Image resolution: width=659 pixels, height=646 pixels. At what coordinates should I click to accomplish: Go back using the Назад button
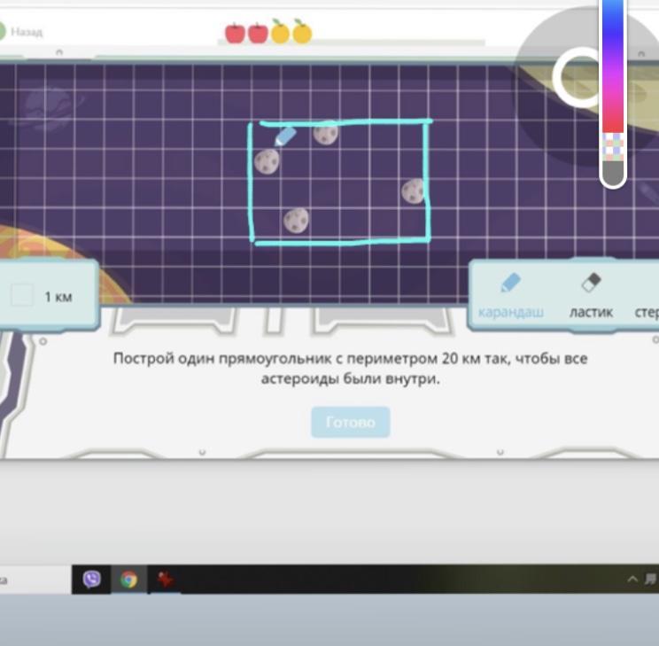(22, 32)
